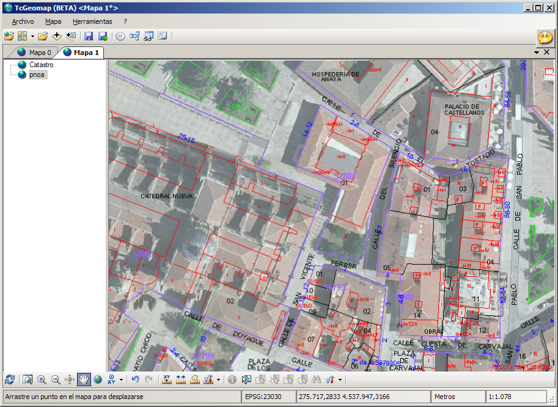Open dropdown next to the grid layout icon

[32, 37]
